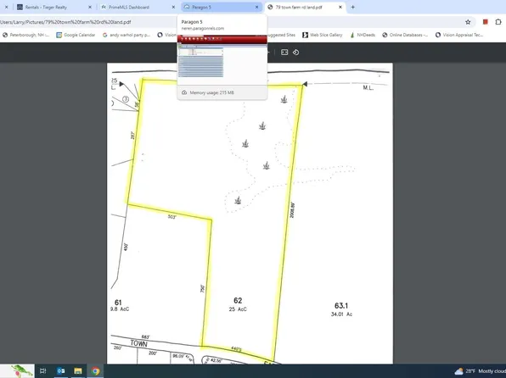Open a new browser tab with plus button

coord(352,7)
